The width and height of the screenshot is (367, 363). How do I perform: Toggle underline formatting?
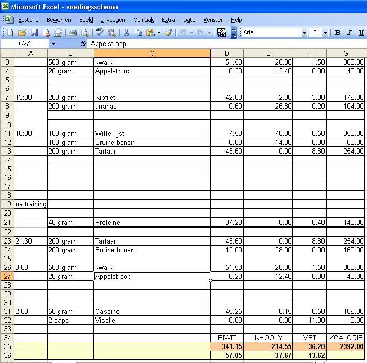tap(361, 33)
